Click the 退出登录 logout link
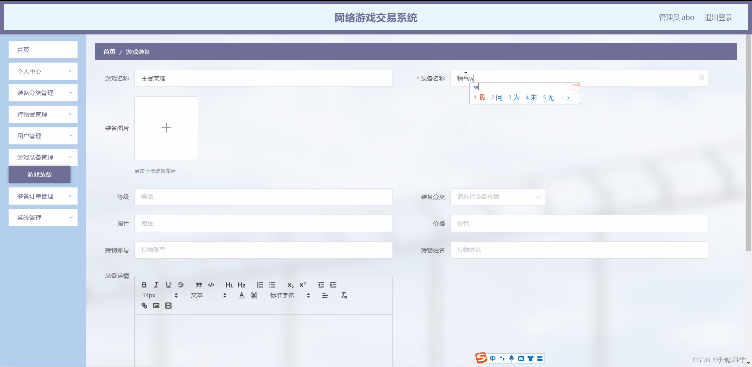The height and width of the screenshot is (367, 752). point(718,17)
